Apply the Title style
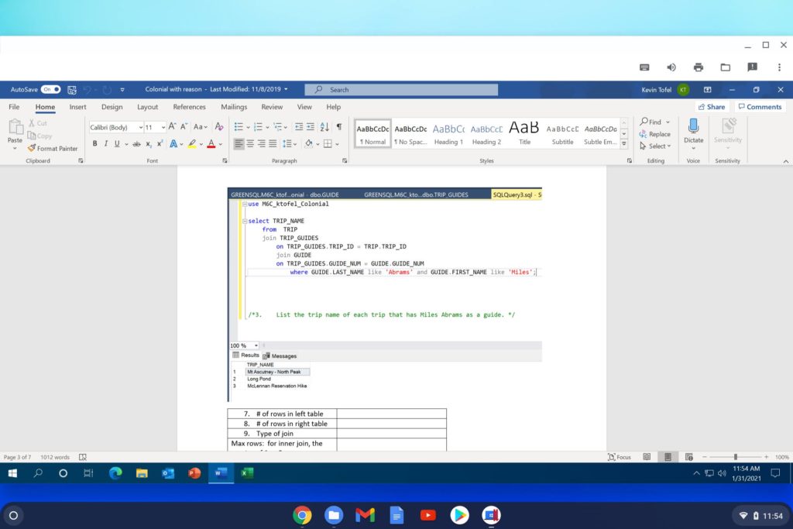 tap(524, 134)
